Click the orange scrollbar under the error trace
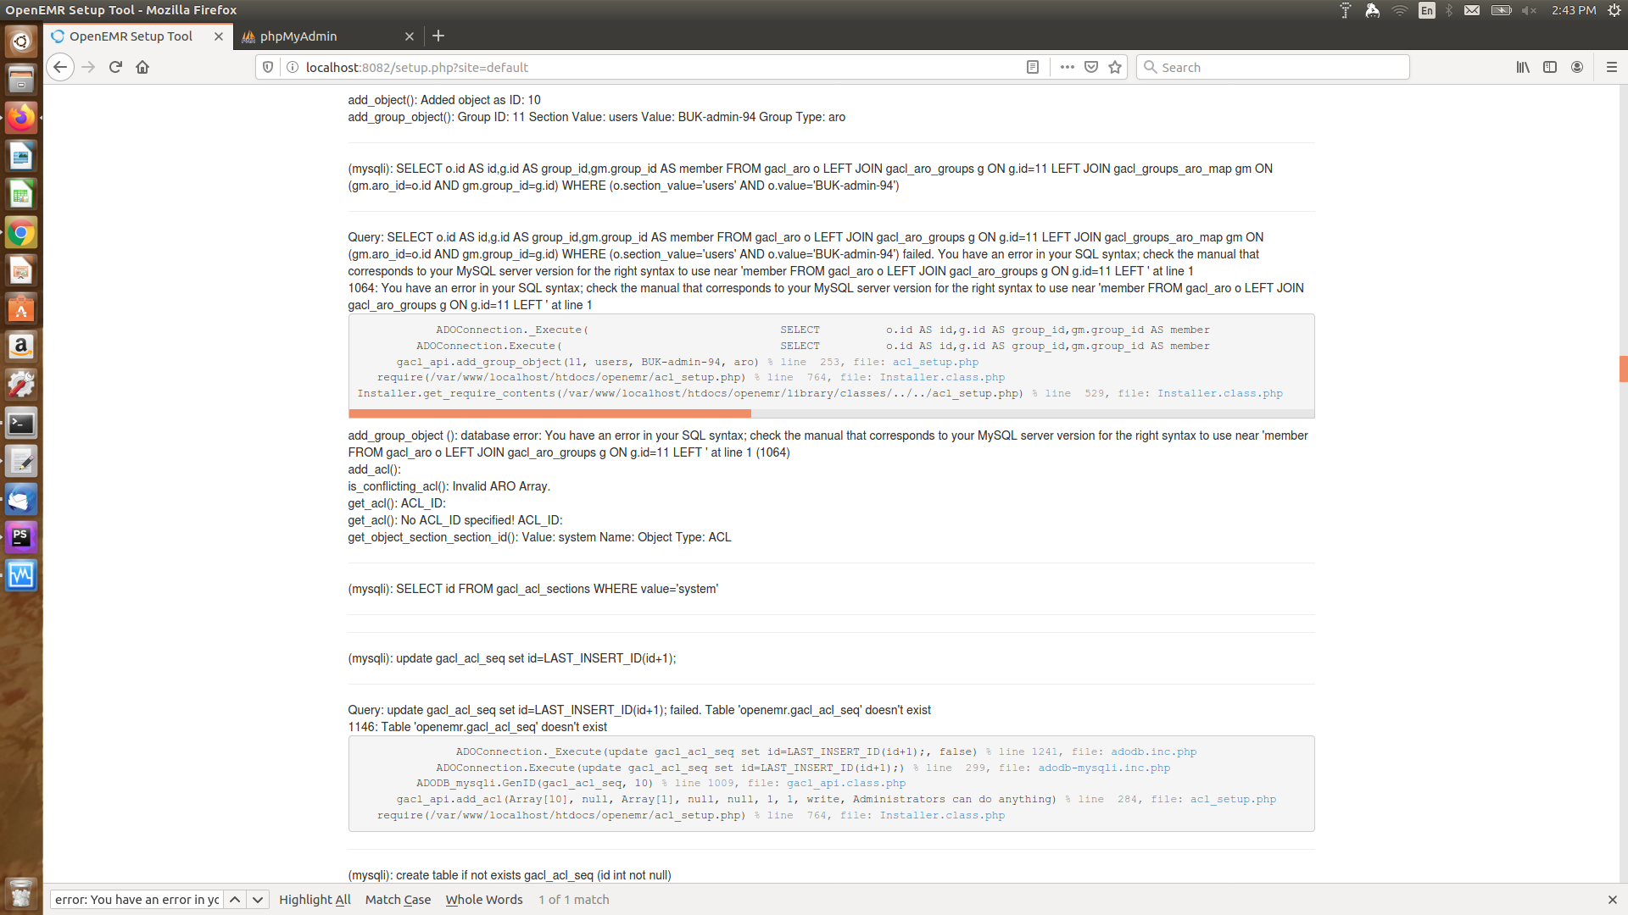This screenshot has height=915, width=1628. pyautogui.click(x=549, y=414)
